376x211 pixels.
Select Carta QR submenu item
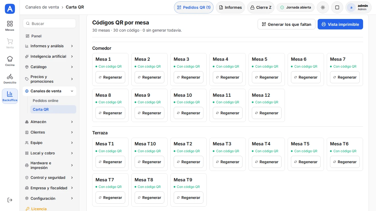pyautogui.click(x=53, y=109)
